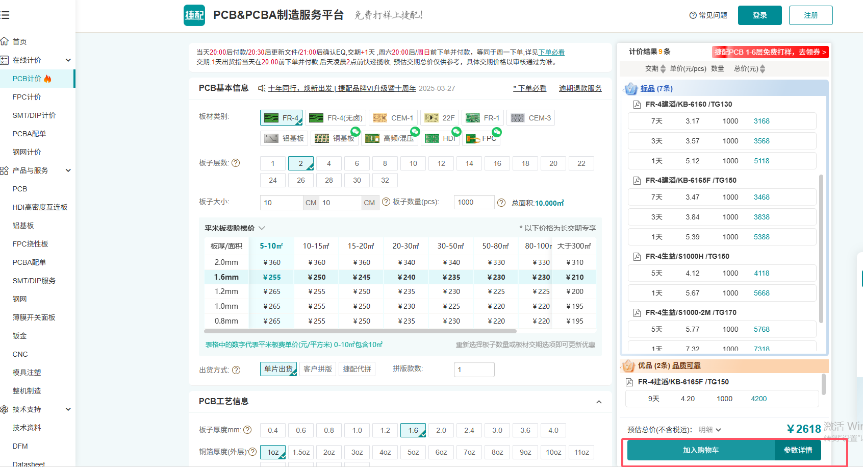Click the 加入购物车 button

tap(701, 450)
